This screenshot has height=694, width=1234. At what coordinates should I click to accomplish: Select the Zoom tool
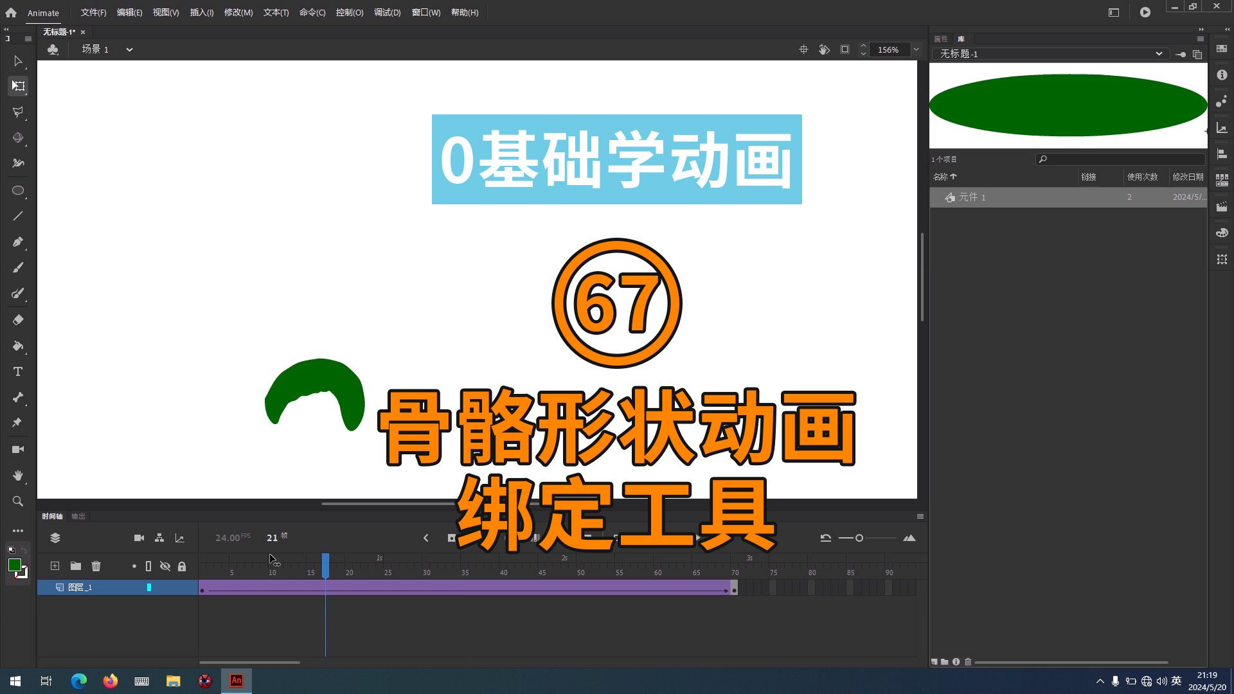(17, 500)
